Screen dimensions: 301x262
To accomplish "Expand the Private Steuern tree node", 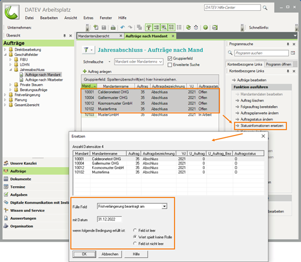I will coord(10,85).
